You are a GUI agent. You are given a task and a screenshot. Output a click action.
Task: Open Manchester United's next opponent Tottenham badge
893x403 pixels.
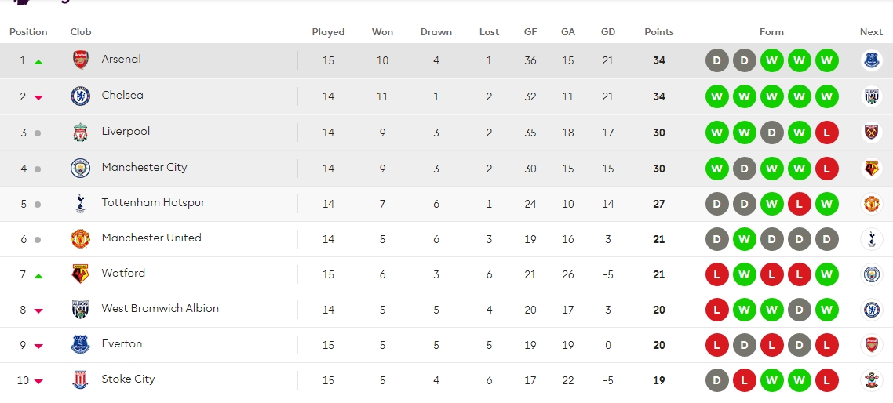point(871,239)
